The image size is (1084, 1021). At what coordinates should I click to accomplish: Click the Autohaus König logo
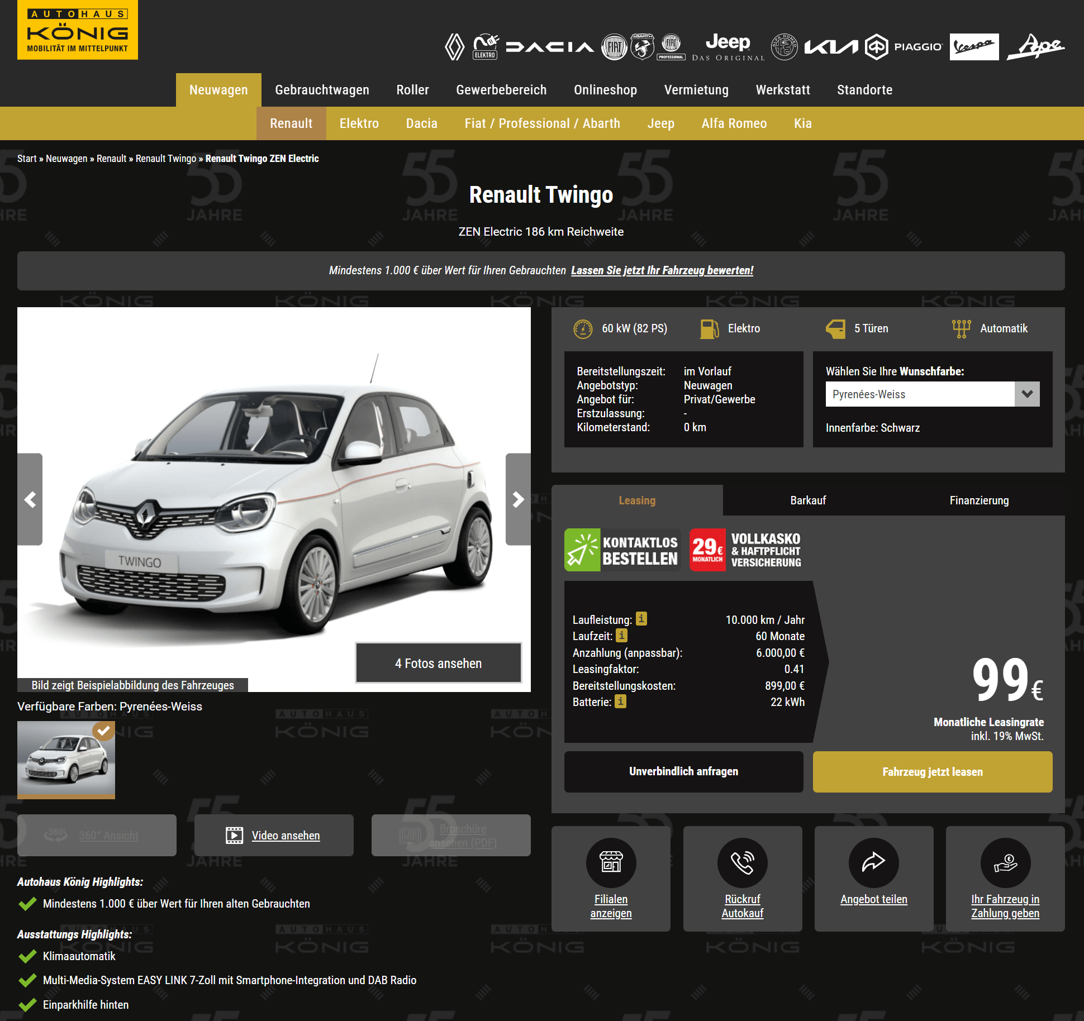tap(78, 30)
